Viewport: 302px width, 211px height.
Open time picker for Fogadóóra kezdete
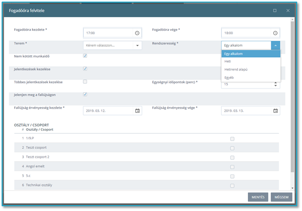137,33
